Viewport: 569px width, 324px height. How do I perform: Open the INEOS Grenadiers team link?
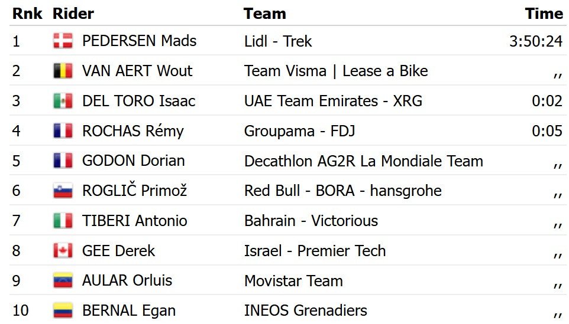306,310
